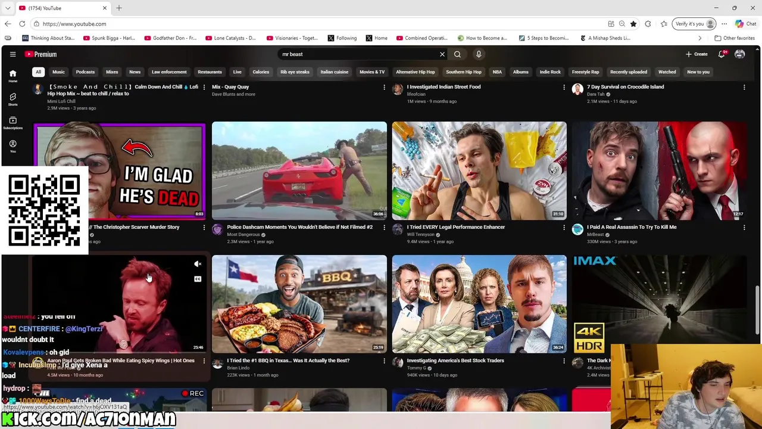Open Will Tennyson channel link
The height and width of the screenshot is (429, 762).
tap(420, 235)
